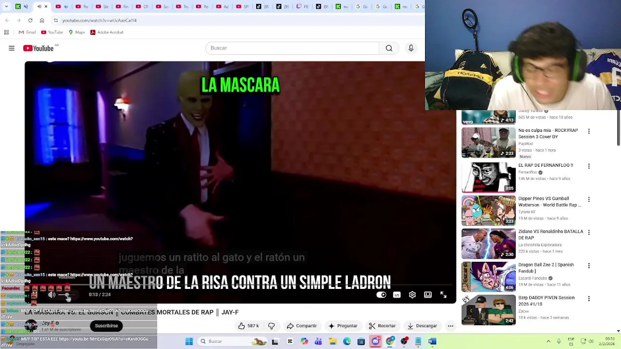Open Task View on taskbar
This screenshot has height=349, width=621.
[275, 341]
